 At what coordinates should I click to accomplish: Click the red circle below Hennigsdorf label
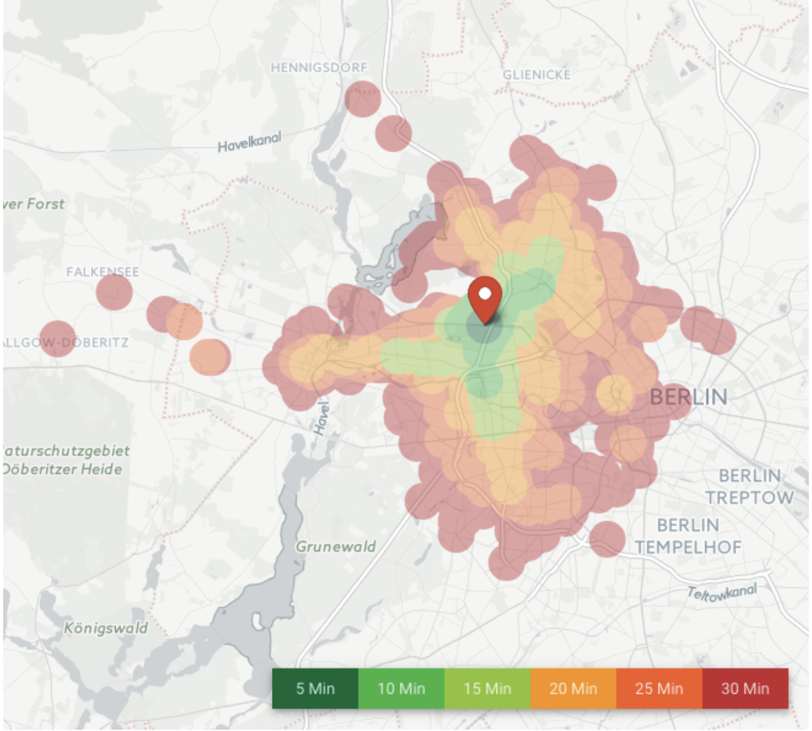pos(363,99)
